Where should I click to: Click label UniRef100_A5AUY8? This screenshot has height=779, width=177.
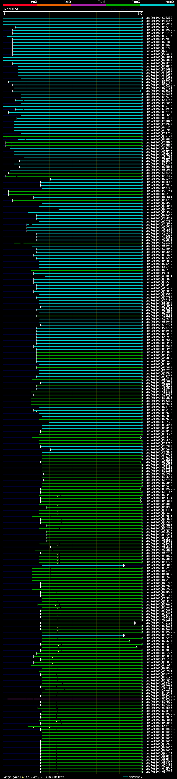click(x=159, y=565)
